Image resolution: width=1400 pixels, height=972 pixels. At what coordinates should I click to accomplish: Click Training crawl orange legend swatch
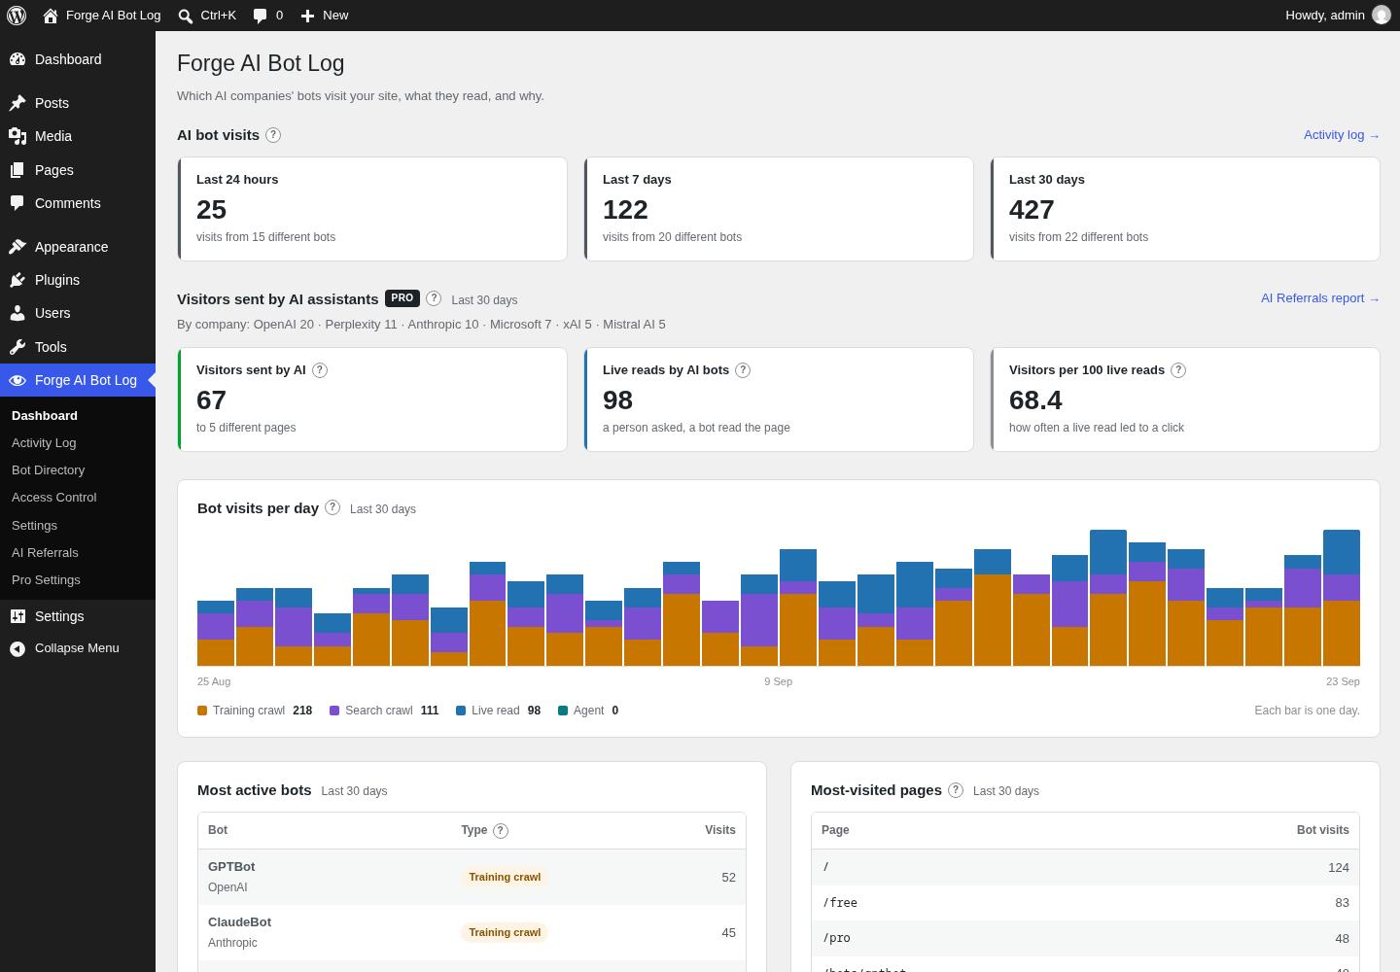click(202, 711)
